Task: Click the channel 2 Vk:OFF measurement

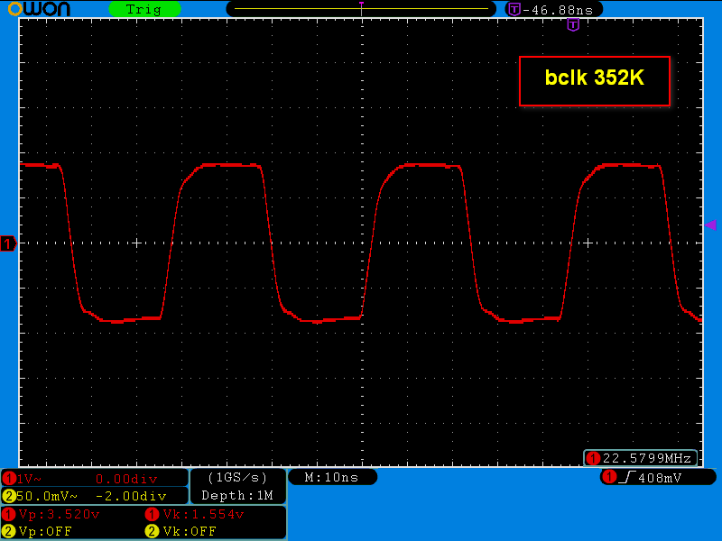Action: (x=190, y=531)
